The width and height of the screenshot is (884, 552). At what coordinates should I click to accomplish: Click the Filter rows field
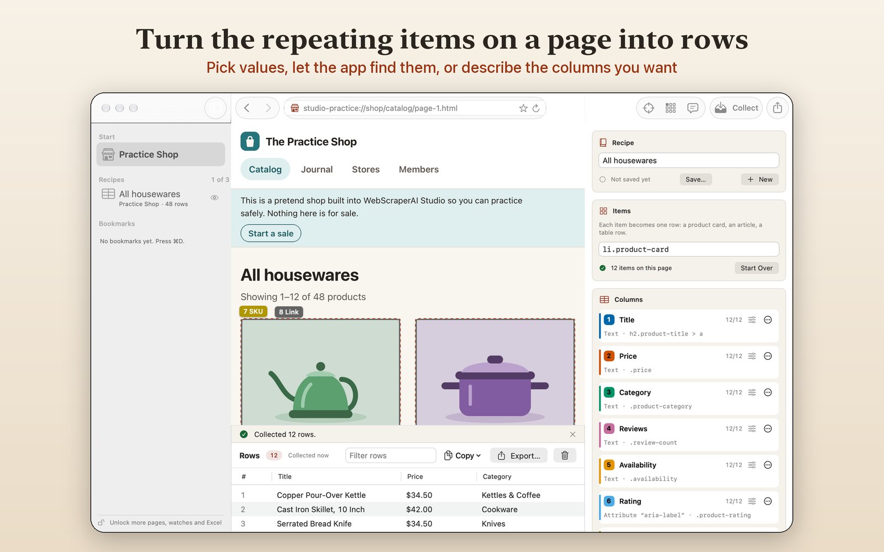click(x=391, y=455)
